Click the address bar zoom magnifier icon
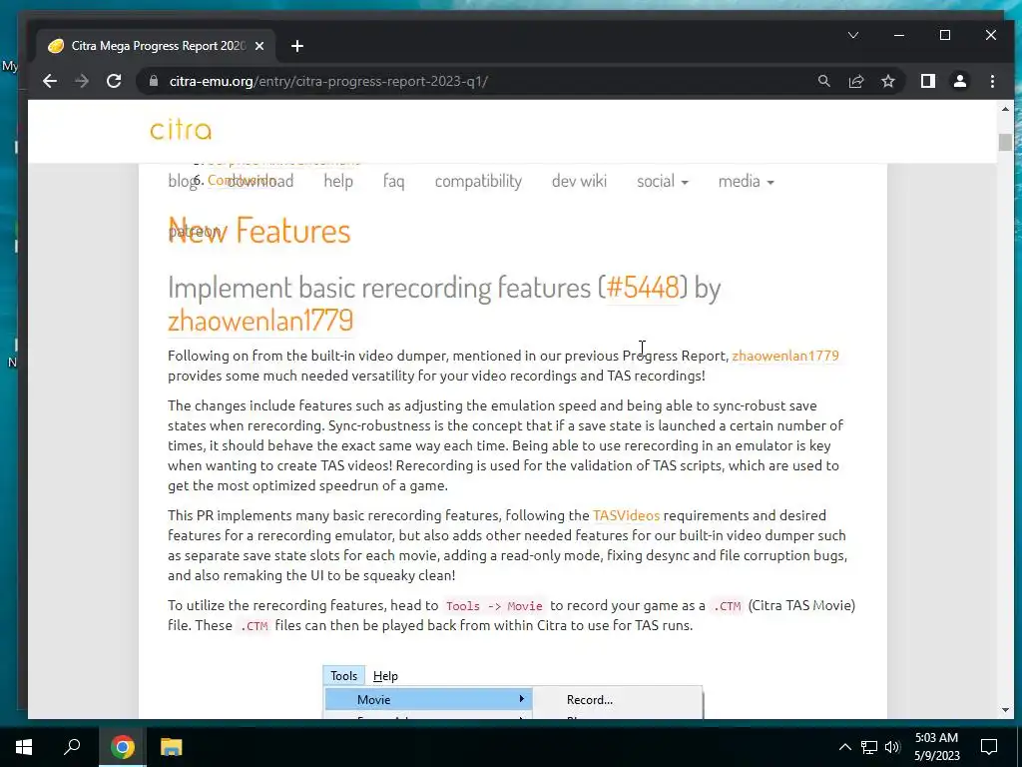This screenshot has width=1022, height=767. [823, 81]
